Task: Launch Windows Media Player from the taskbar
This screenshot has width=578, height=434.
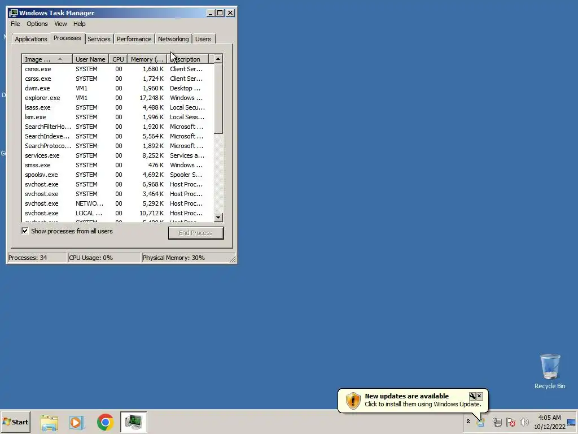Action: click(77, 422)
